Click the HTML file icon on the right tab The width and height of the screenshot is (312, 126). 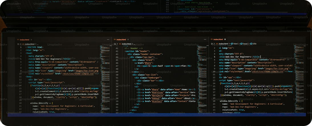point(211,40)
